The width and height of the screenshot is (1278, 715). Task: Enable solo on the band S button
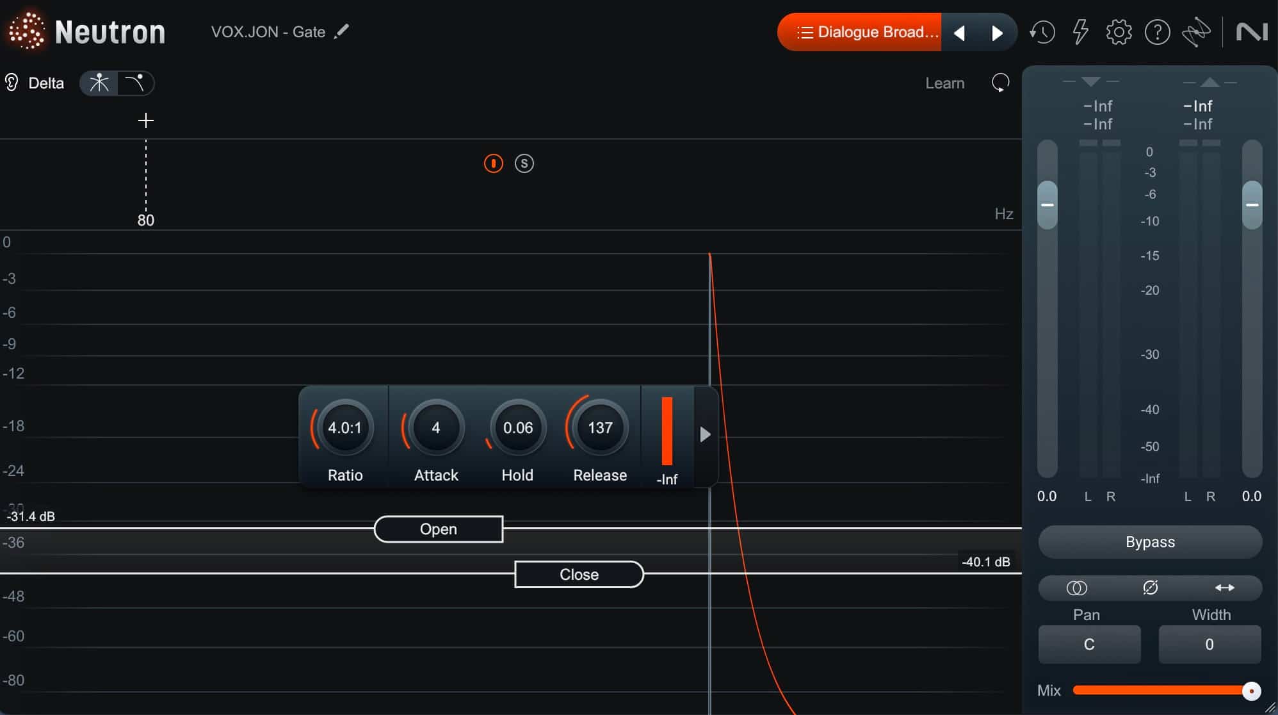pos(524,163)
